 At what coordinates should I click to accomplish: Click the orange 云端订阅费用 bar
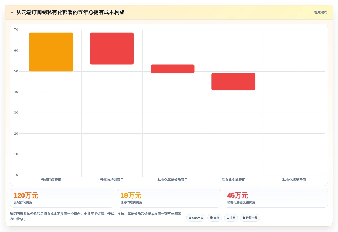click(x=51, y=52)
